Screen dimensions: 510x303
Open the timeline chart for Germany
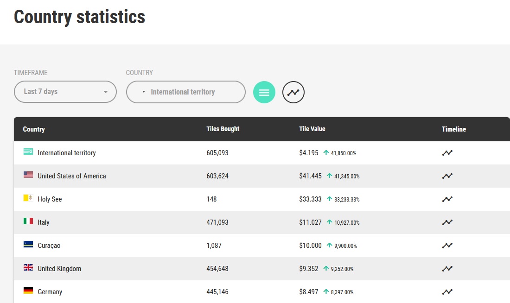(x=447, y=291)
